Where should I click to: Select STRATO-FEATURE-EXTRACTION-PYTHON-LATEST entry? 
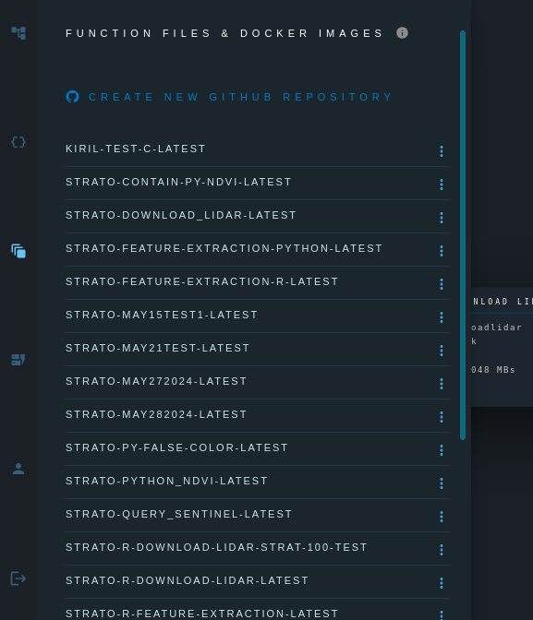click(x=224, y=248)
